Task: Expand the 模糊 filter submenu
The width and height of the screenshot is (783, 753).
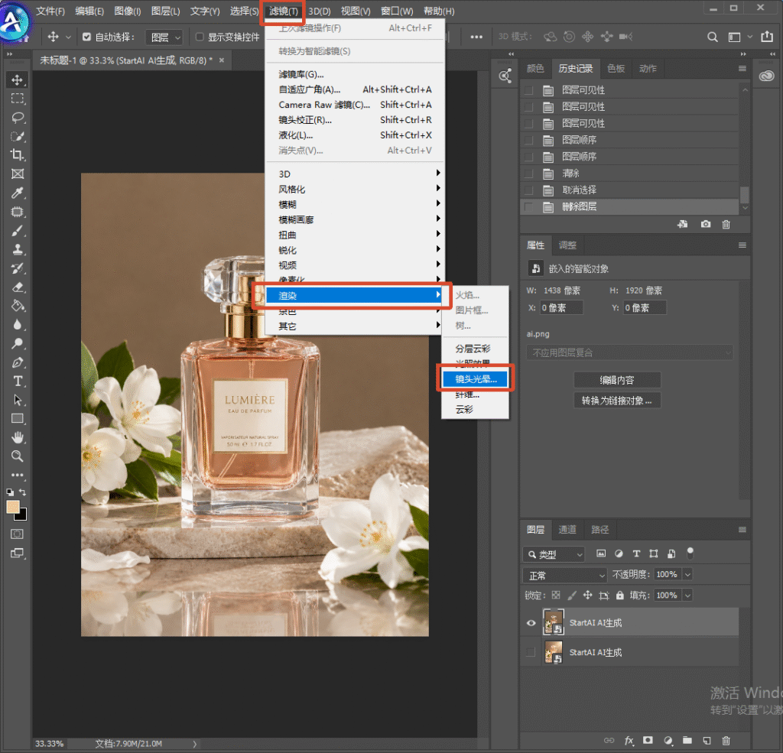Action: click(x=355, y=204)
